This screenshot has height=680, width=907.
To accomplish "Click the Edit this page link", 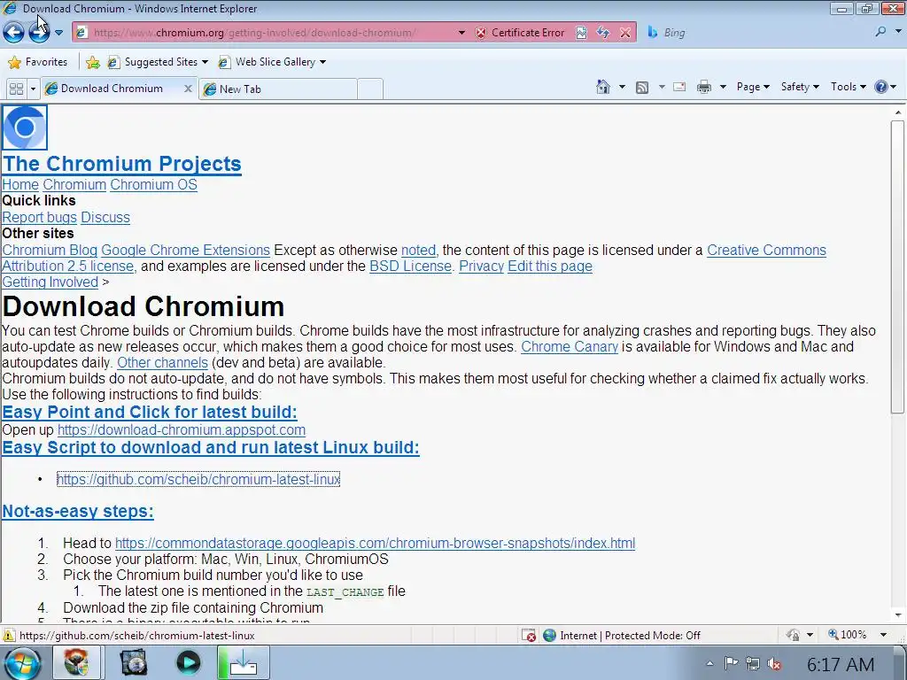I will [549, 266].
